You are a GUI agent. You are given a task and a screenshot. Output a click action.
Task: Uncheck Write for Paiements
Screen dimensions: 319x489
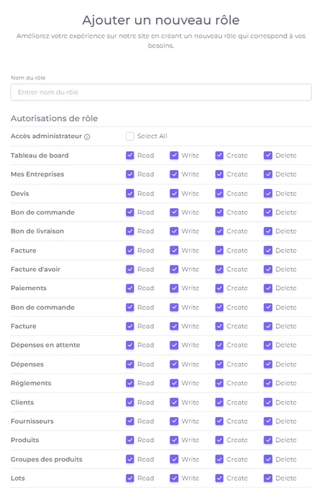(174, 288)
